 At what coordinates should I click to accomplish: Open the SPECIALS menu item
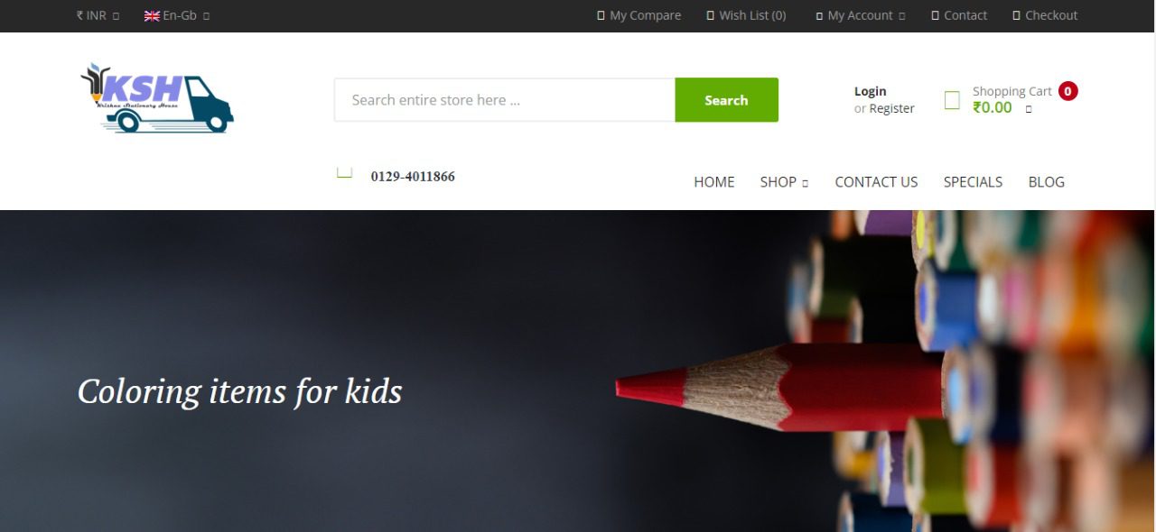click(x=973, y=182)
